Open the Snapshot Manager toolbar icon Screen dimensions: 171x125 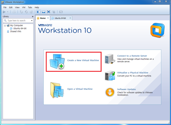point(31,12)
